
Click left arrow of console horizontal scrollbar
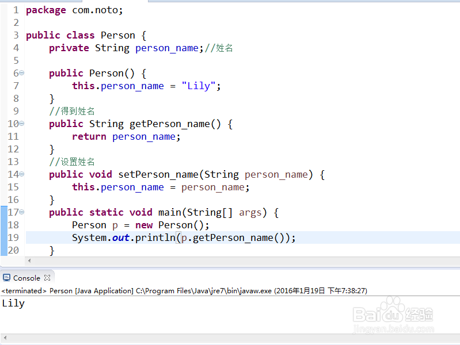(x=5, y=338)
